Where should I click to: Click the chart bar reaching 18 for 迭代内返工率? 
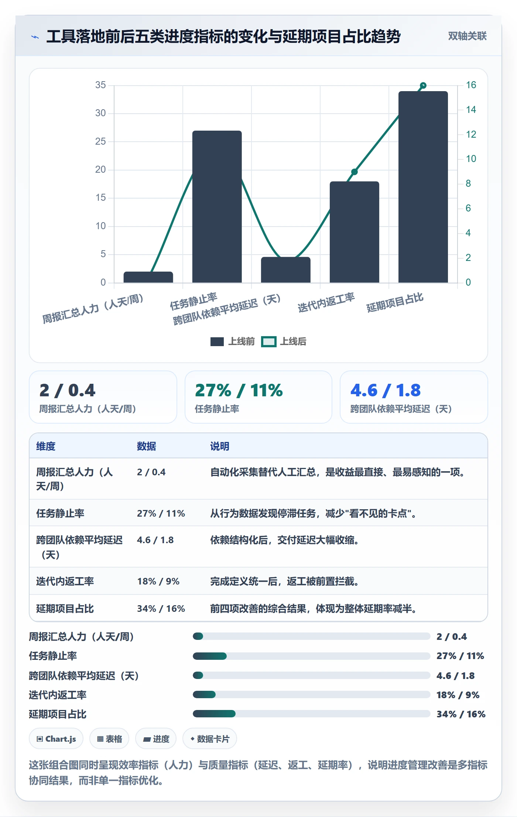tap(355, 232)
